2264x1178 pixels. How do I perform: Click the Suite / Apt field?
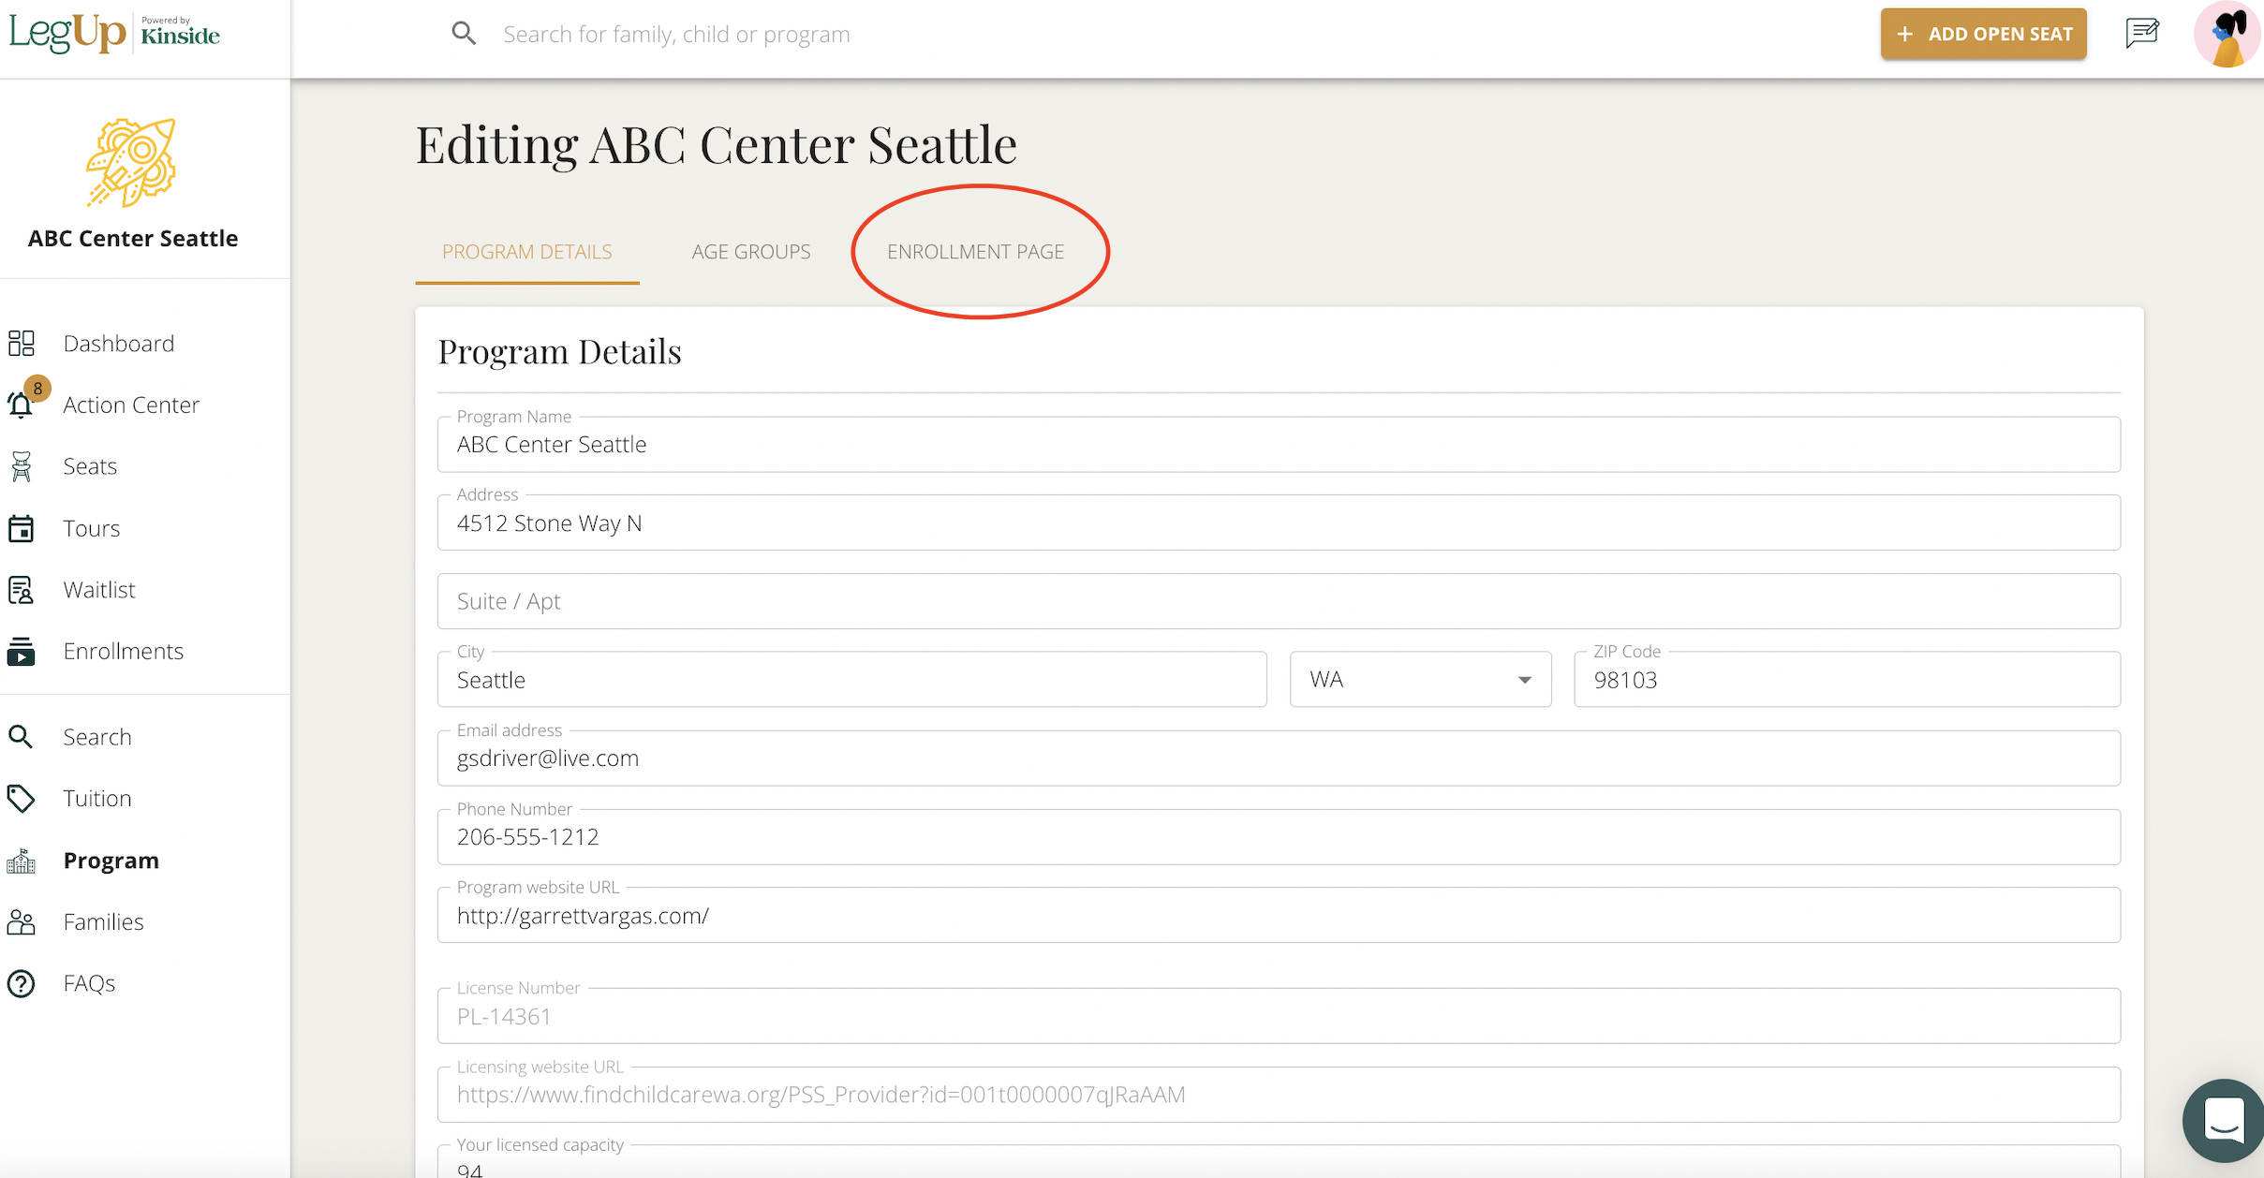coord(1279,601)
